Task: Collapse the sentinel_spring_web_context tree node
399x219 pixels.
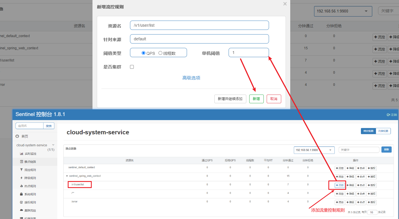Action: (67, 176)
